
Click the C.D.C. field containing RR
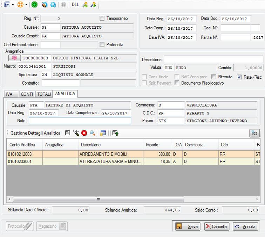tap(171, 113)
